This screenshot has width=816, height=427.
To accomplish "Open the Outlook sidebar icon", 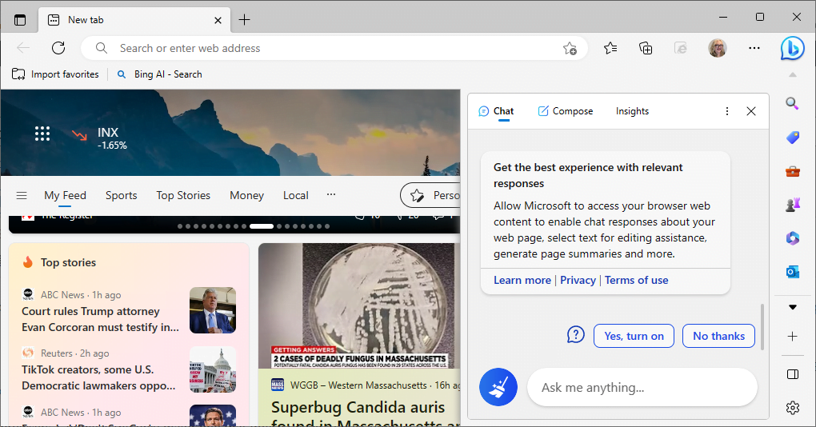I will tap(792, 272).
